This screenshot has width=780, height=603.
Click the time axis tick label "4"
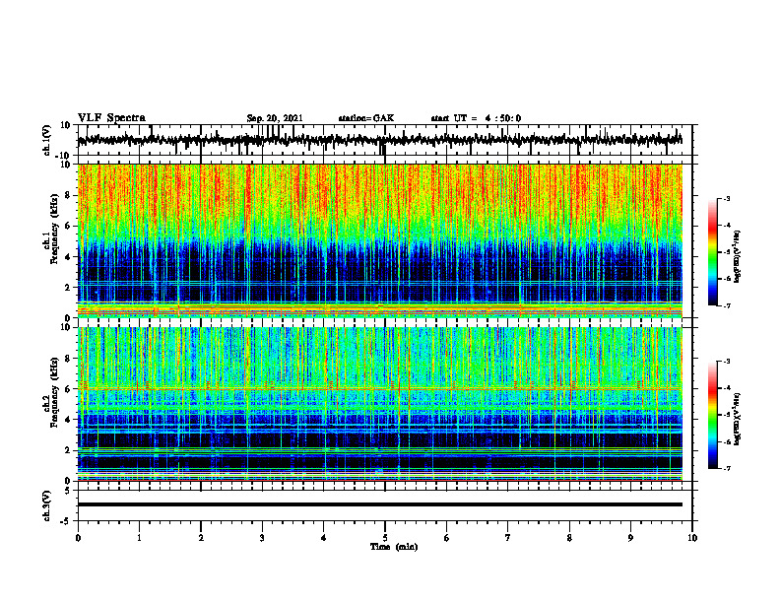[x=324, y=538]
